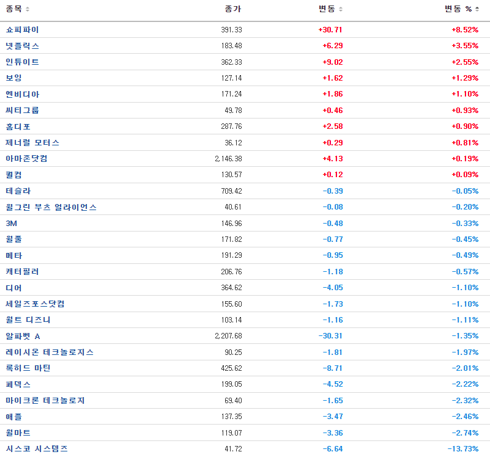The height and width of the screenshot is (460, 490).
Task: Open 시스코 시스템즈 stock link
Action: coord(37,449)
